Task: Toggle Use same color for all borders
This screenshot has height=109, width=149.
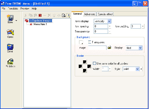Action: coord(94,63)
